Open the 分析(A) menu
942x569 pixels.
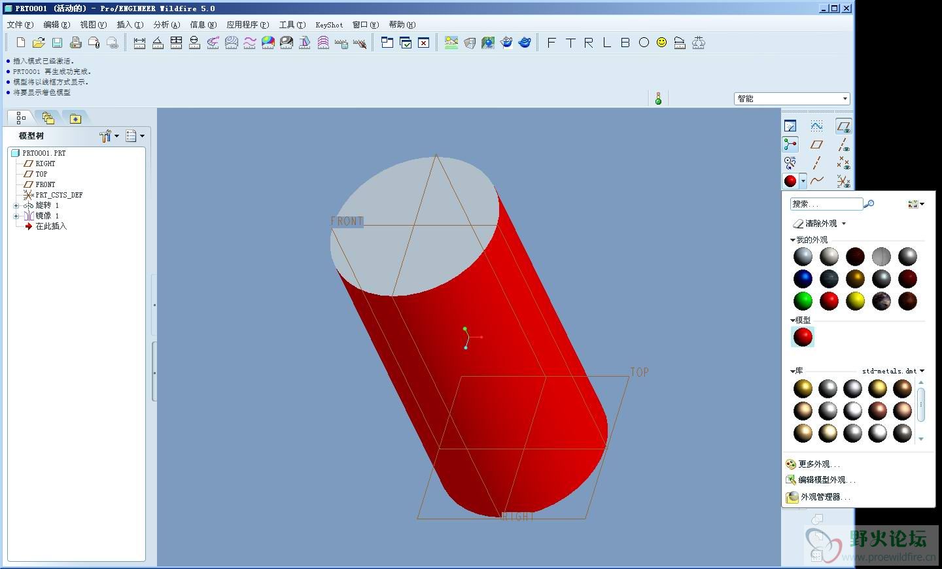pyautogui.click(x=166, y=25)
